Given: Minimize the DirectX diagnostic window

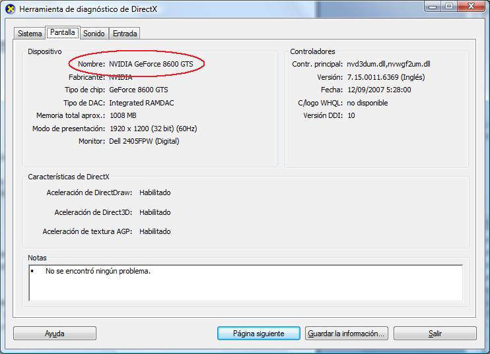Looking at the screenshot, I should [433, 6].
